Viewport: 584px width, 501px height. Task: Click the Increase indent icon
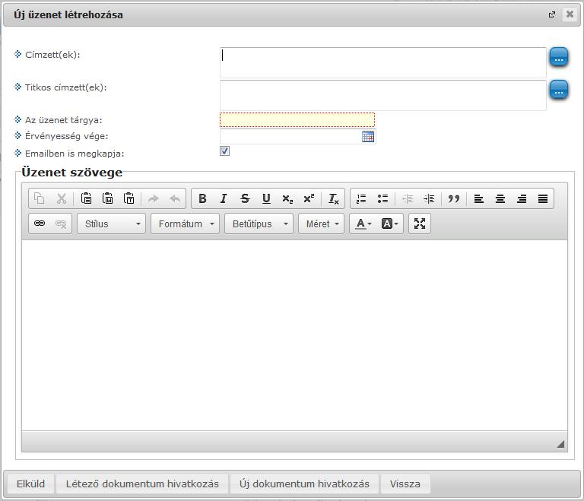click(429, 198)
